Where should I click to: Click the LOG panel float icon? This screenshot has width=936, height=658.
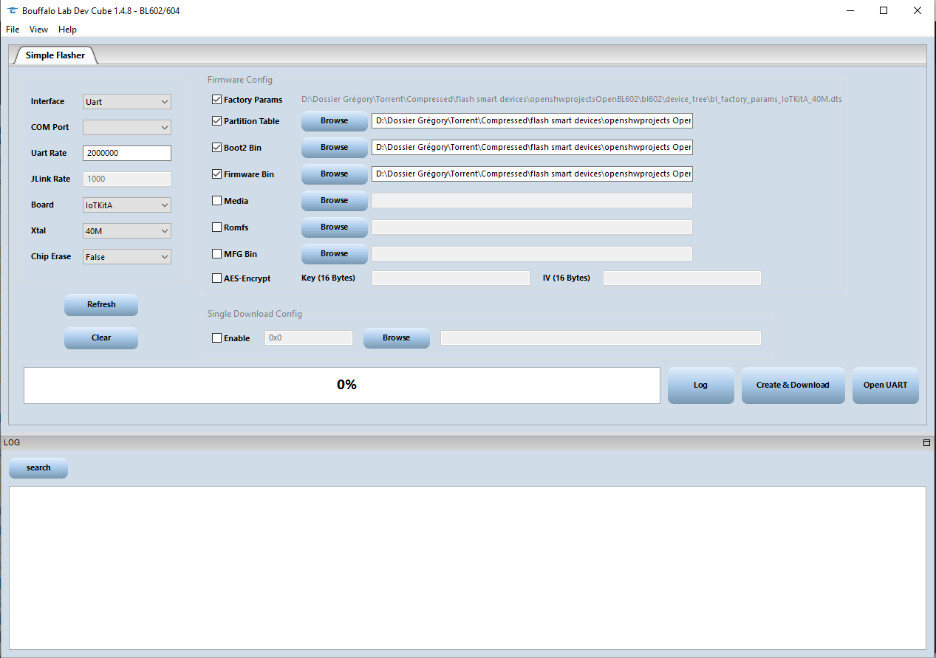coord(926,443)
